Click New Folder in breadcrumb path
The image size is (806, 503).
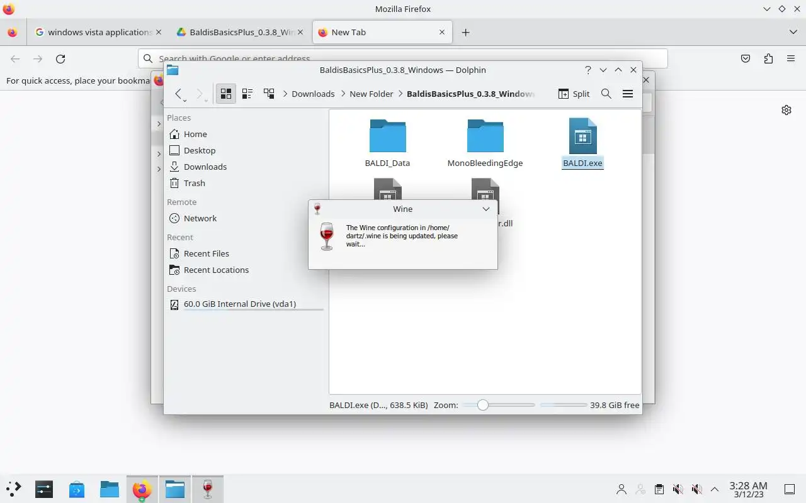click(371, 94)
